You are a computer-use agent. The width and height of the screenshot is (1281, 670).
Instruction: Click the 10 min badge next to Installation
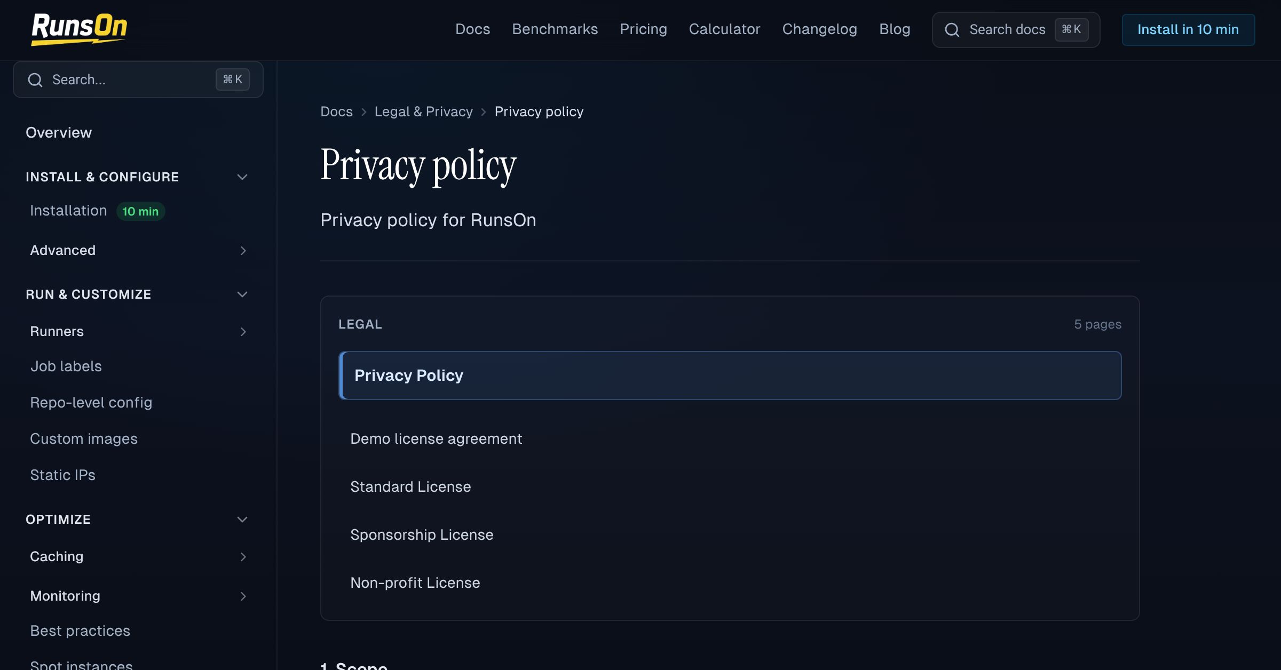coord(140,211)
